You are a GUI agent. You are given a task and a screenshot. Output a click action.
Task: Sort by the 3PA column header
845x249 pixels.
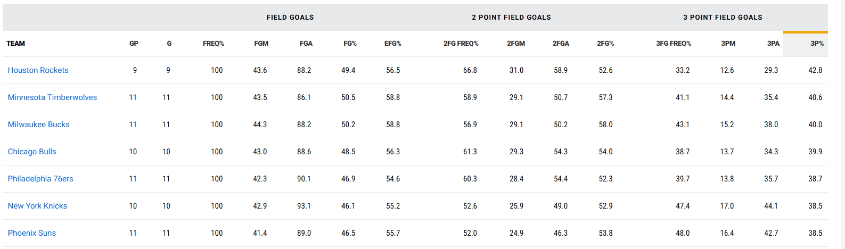773,44
